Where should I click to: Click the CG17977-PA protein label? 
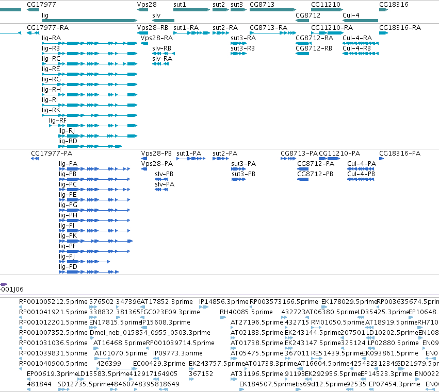[52, 154]
